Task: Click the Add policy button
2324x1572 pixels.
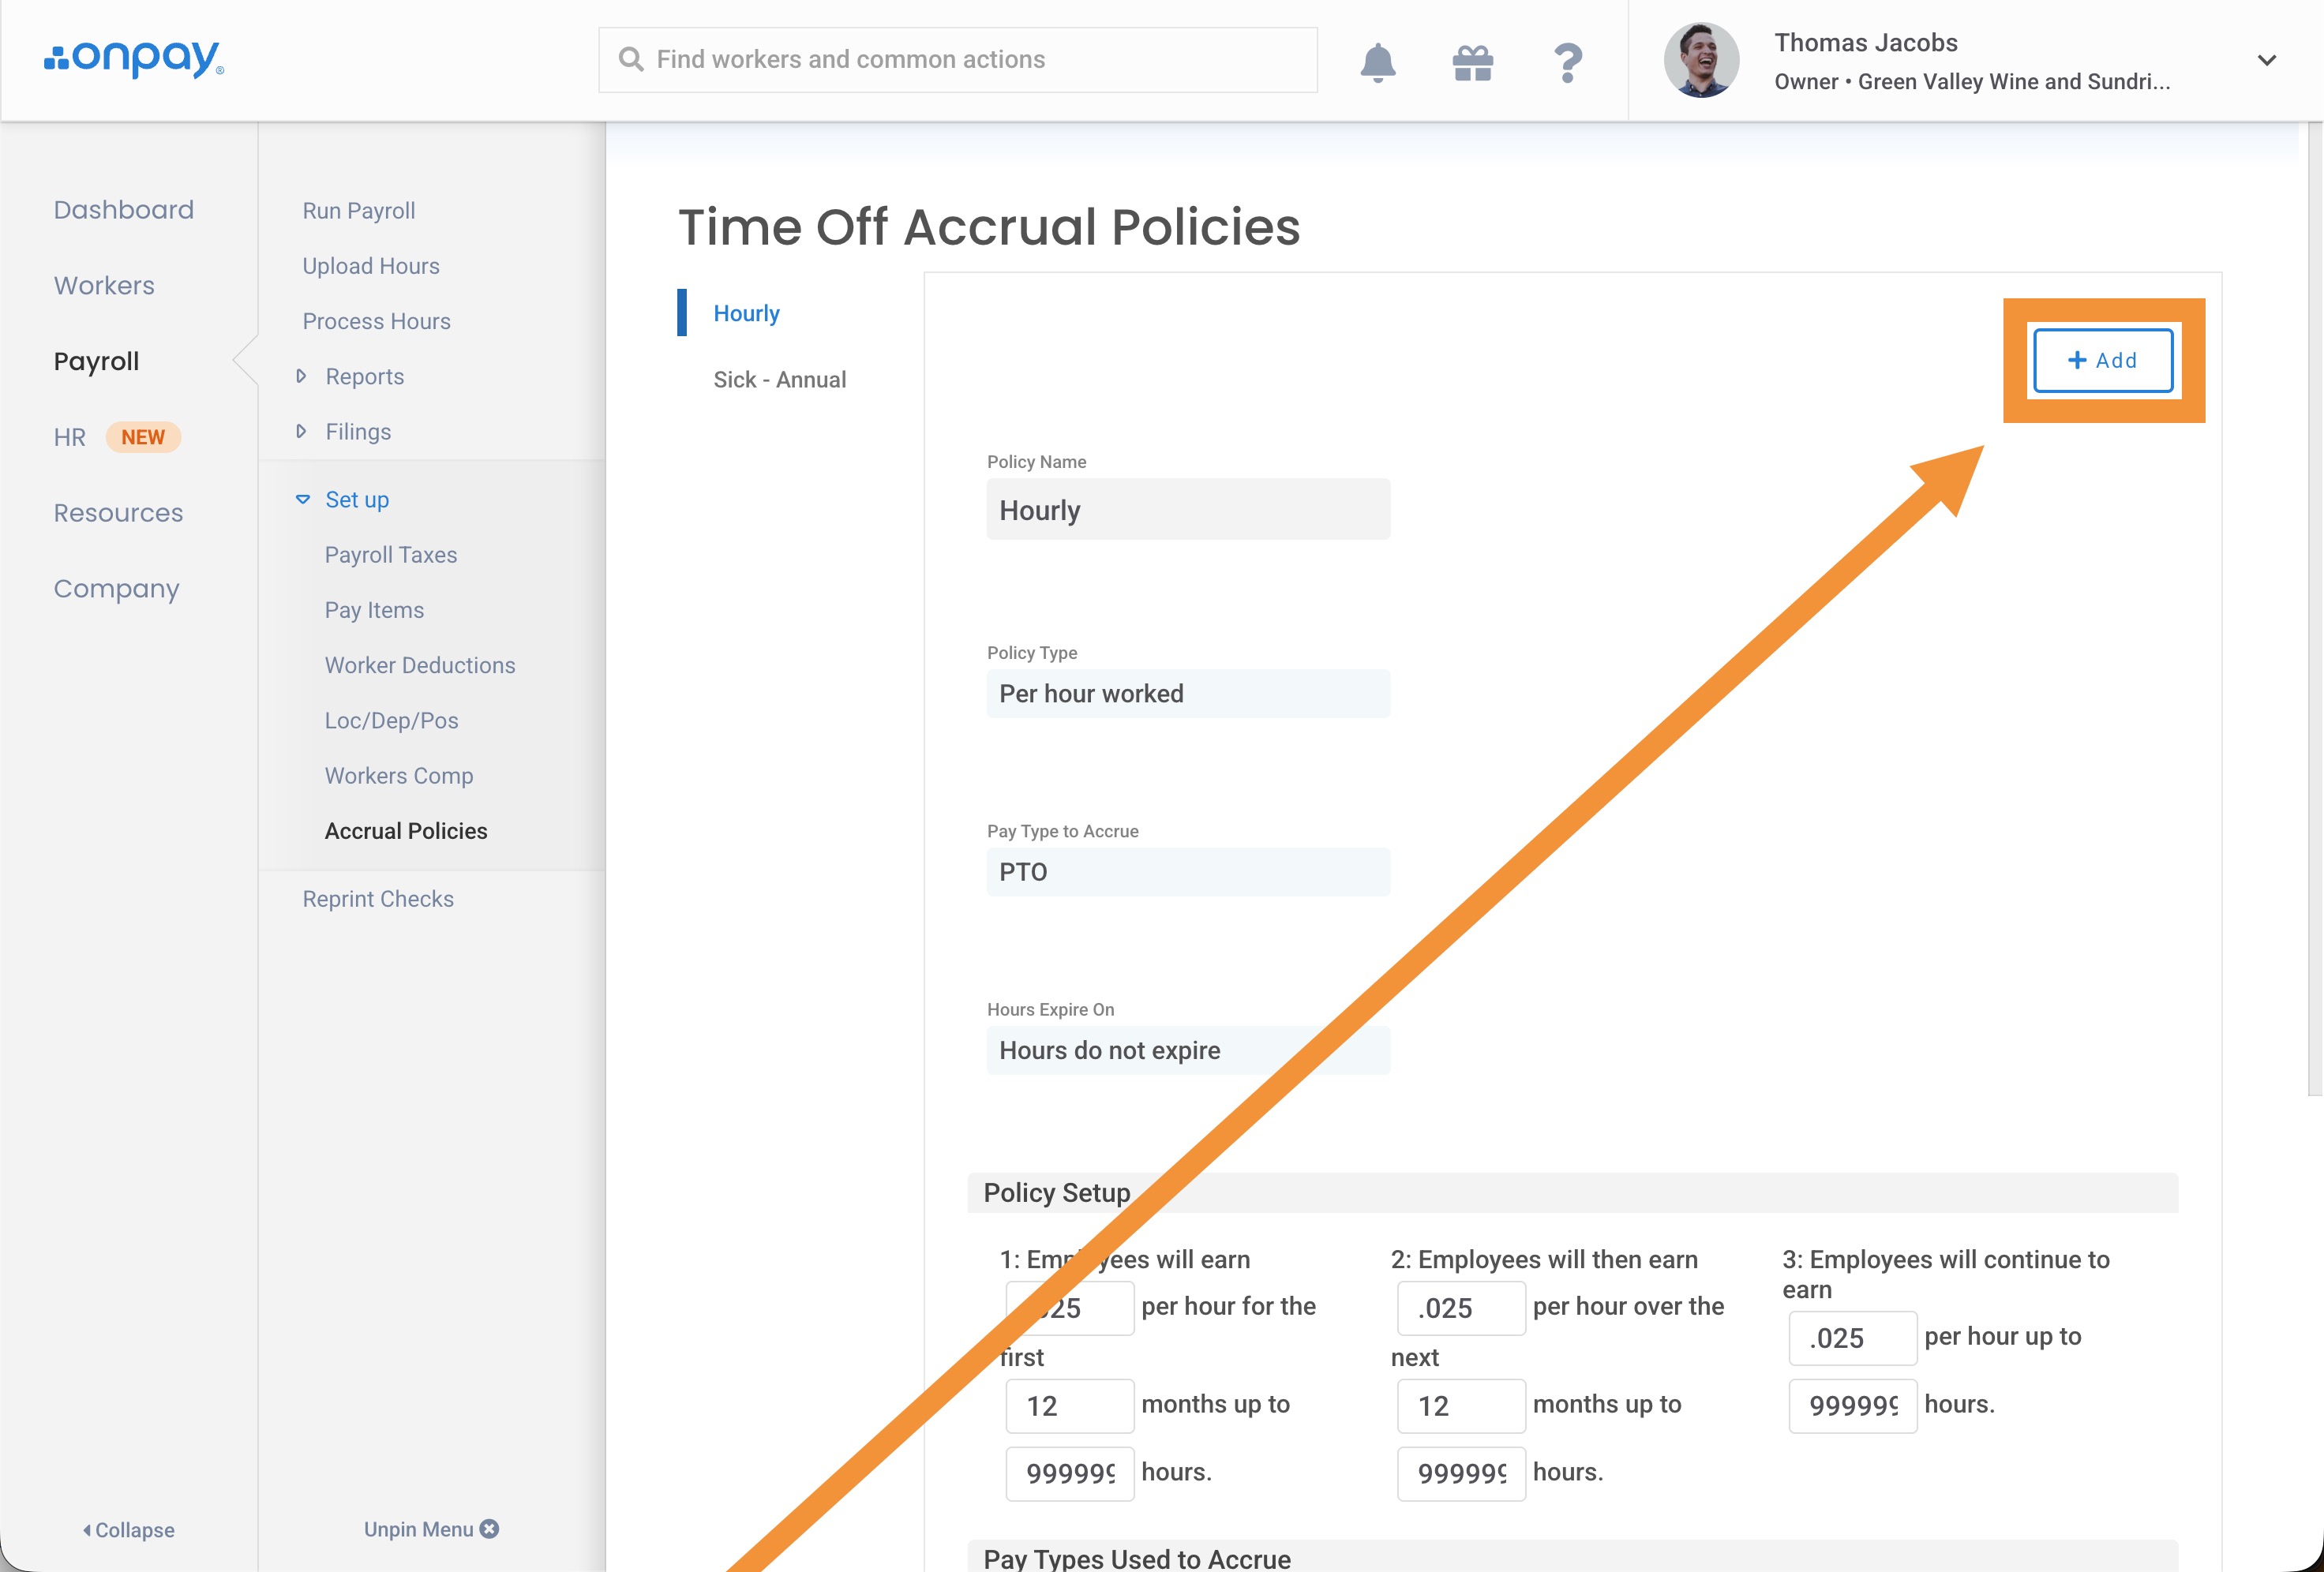Action: 2102,360
